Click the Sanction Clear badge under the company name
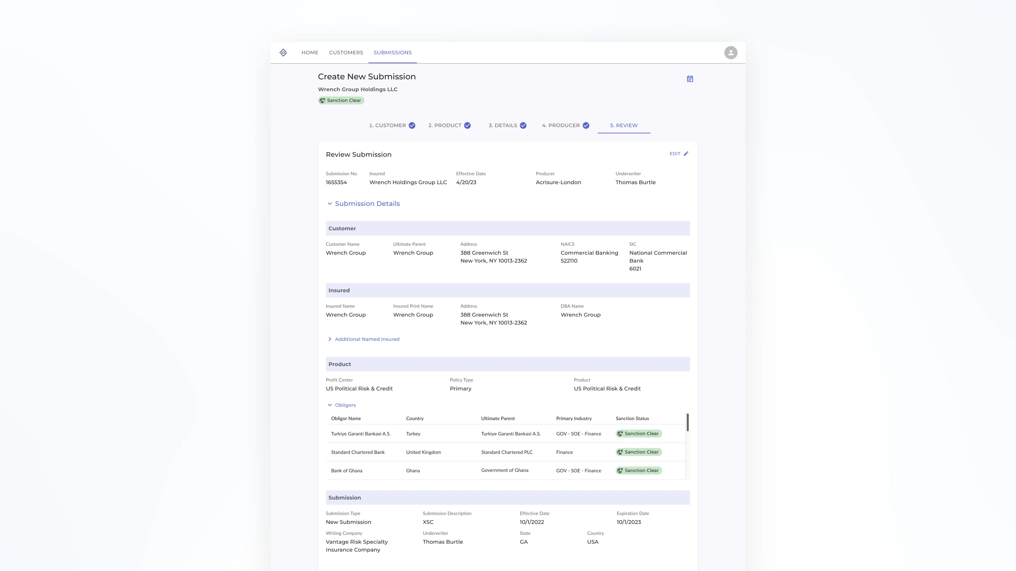Screen dimensions: 1016x571 pos(341,100)
